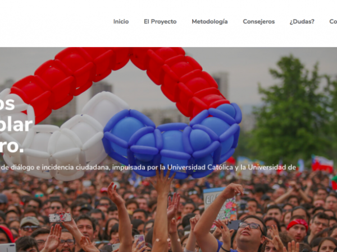Click the subtitle mentioning Universidad Católica
This screenshot has height=252, width=337.
tap(148, 167)
